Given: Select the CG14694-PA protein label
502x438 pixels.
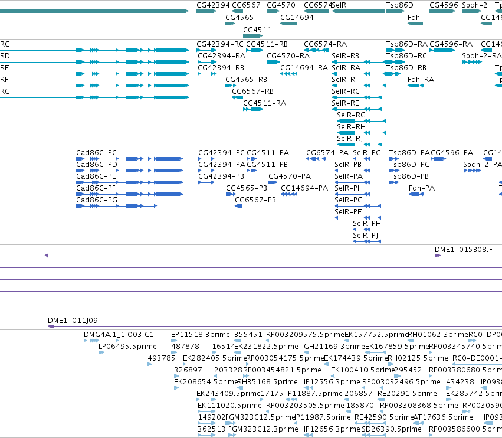Looking at the screenshot, I should click(304, 188).
